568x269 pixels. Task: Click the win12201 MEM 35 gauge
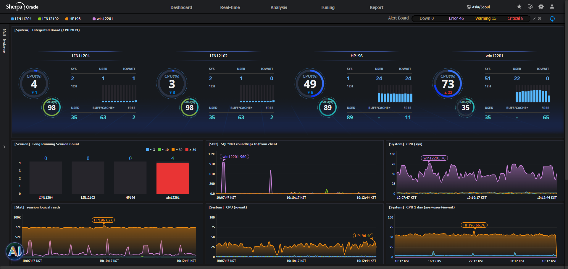(466, 107)
